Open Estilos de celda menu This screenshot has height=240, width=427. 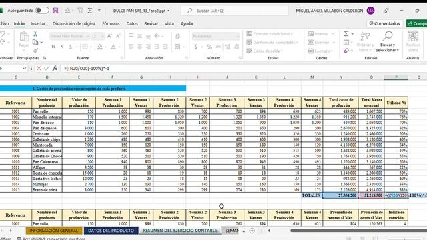[x=265, y=51]
